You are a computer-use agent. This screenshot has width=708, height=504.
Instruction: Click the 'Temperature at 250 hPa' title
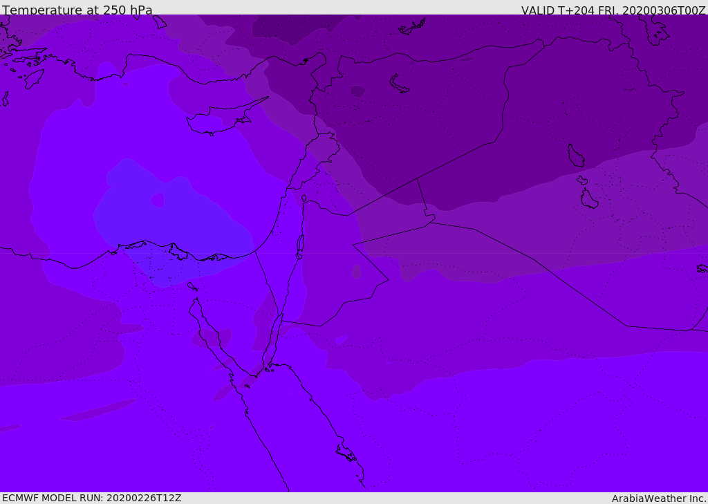pyautogui.click(x=77, y=10)
